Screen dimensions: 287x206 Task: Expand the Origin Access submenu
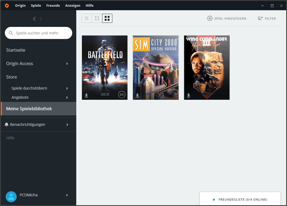tap(67, 64)
